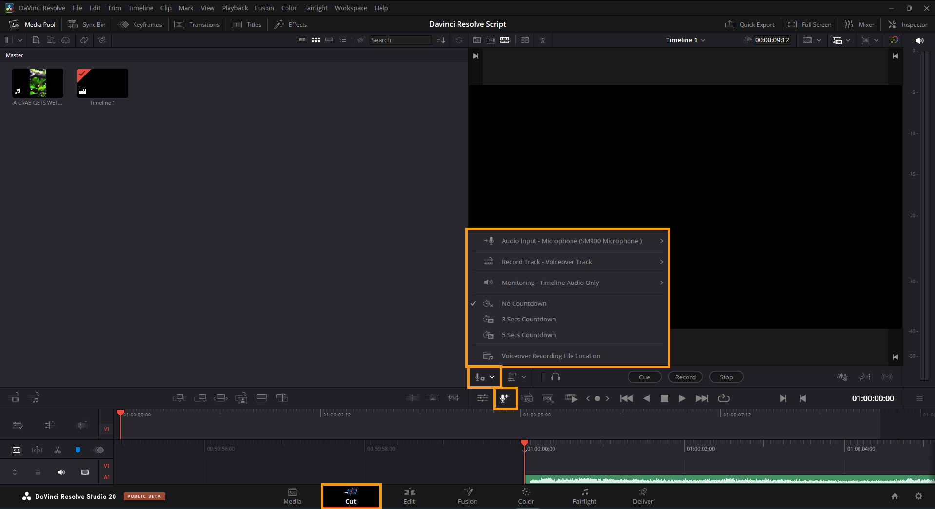The width and height of the screenshot is (935, 509).
Task: Expand the Audio Input Microphone submenu
Action: pyautogui.click(x=568, y=241)
